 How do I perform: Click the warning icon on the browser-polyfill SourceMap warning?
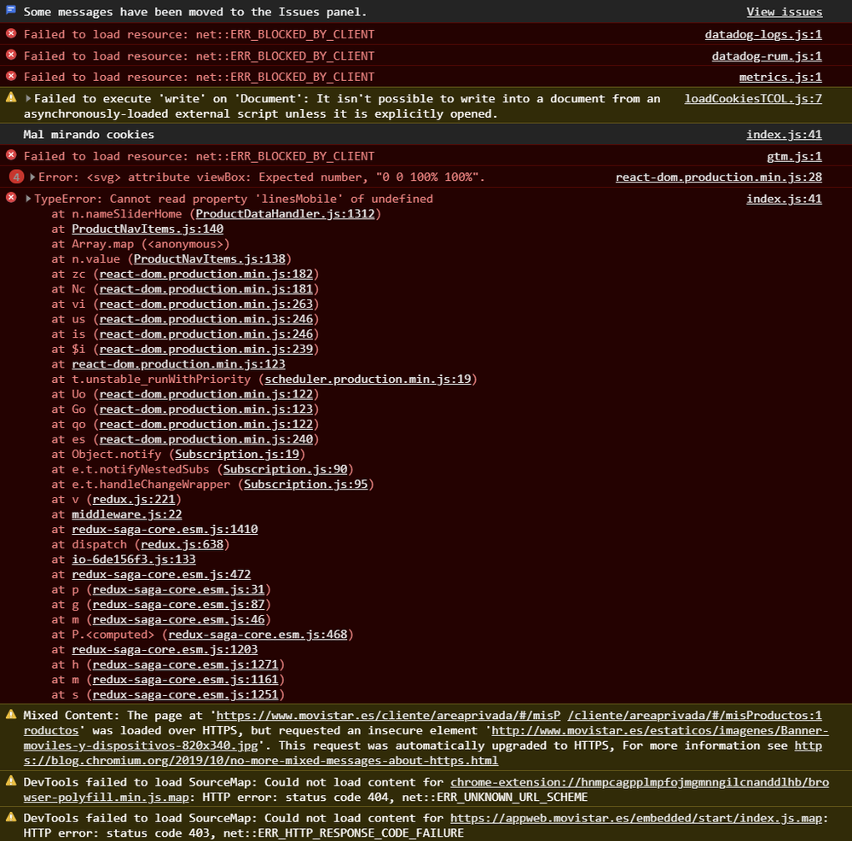point(11,780)
